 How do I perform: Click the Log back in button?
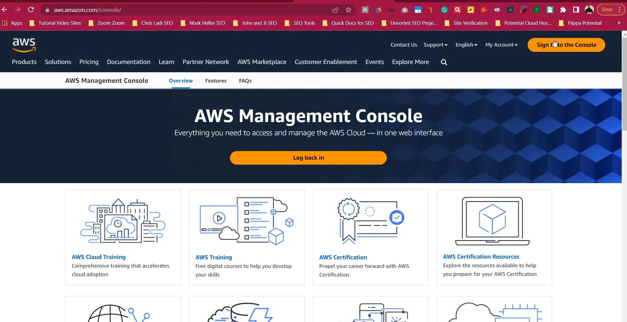[x=308, y=158]
